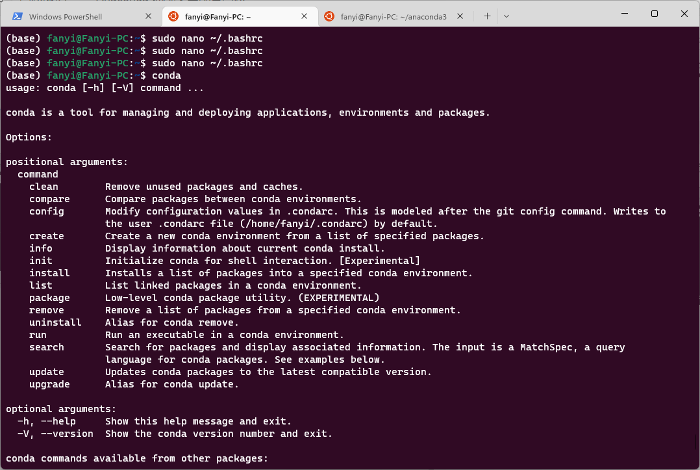Screen dimensions: 700x470
Task: Click the 'usage: conda [-h] [-V] command ...' line
Action: 105,88
